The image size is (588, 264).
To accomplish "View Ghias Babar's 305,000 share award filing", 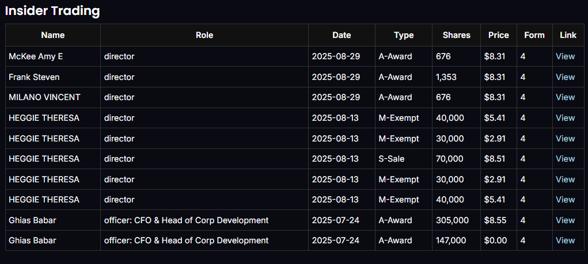I will coord(565,220).
